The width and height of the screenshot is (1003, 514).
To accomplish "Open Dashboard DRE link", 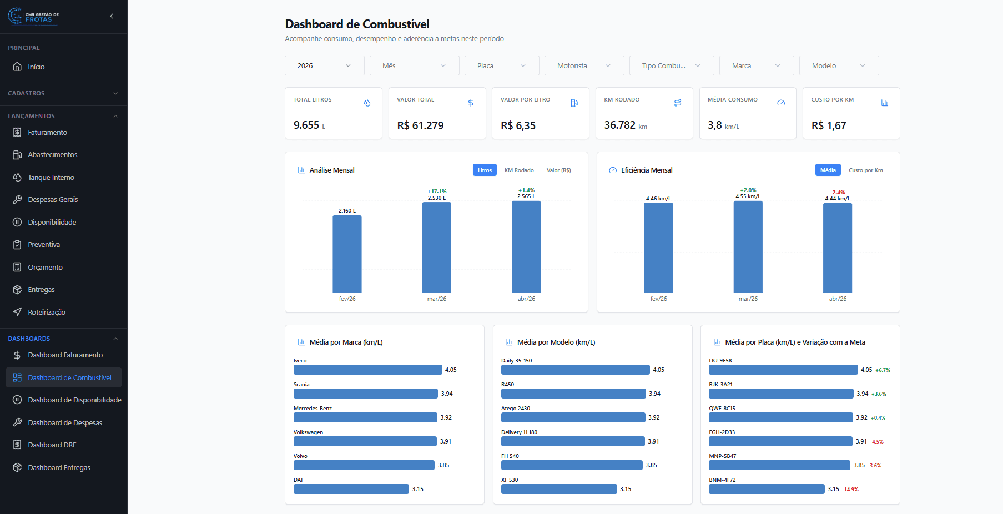I will click(63, 445).
